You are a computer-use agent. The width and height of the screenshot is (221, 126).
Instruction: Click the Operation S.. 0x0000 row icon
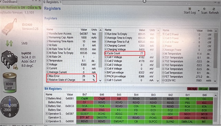pyautogui.click(x=47, y=121)
